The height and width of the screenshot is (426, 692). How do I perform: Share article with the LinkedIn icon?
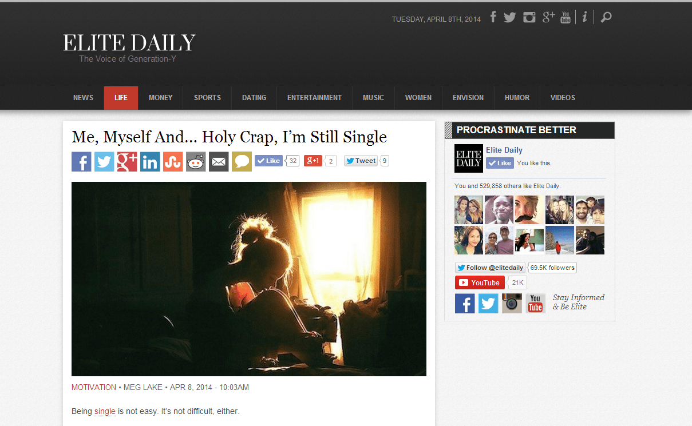coord(150,161)
